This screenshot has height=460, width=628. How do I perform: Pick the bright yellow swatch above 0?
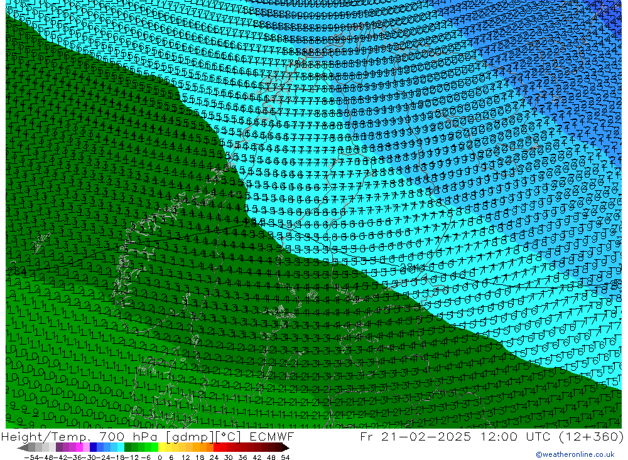(x=162, y=447)
